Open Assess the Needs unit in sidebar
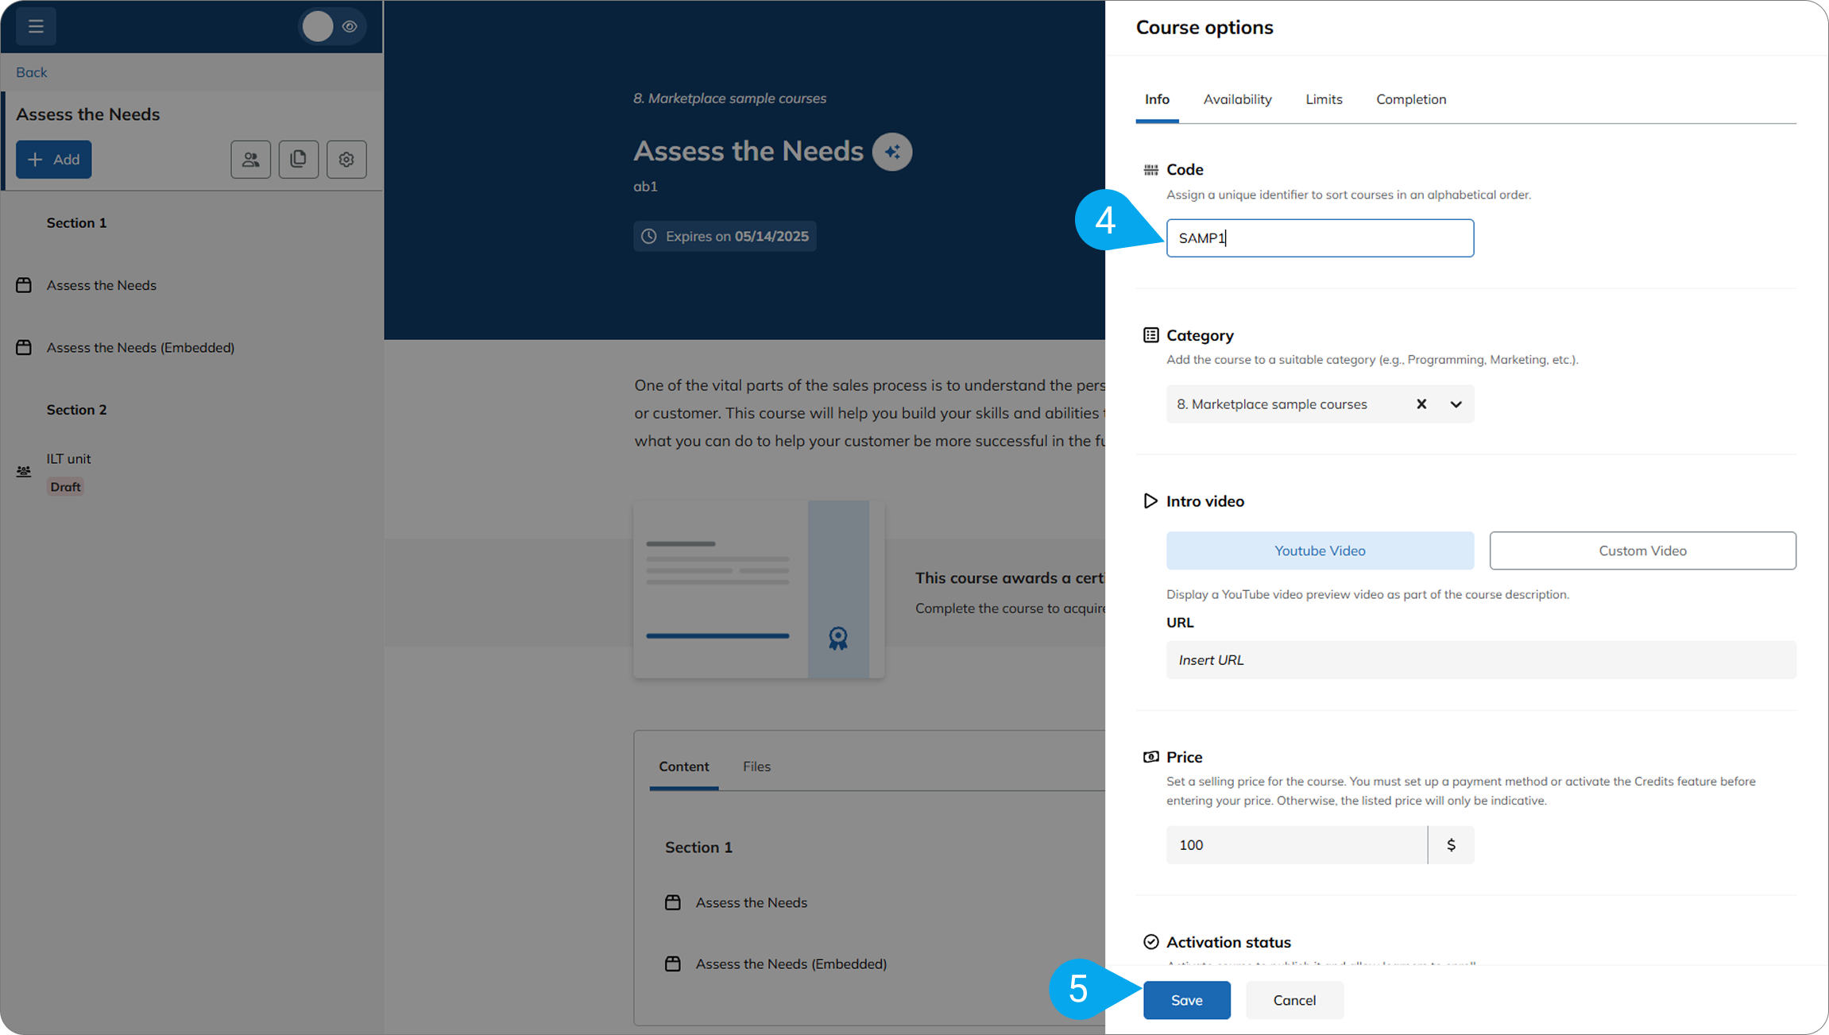The height and width of the screenshot is (1035, 1829). pos(102,285)
